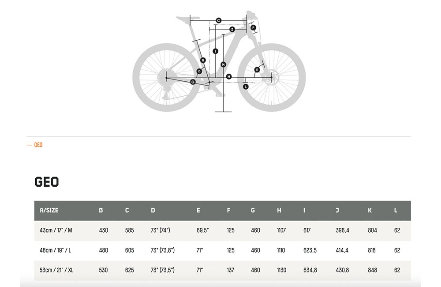Click the H column header in table

point(279,210)
